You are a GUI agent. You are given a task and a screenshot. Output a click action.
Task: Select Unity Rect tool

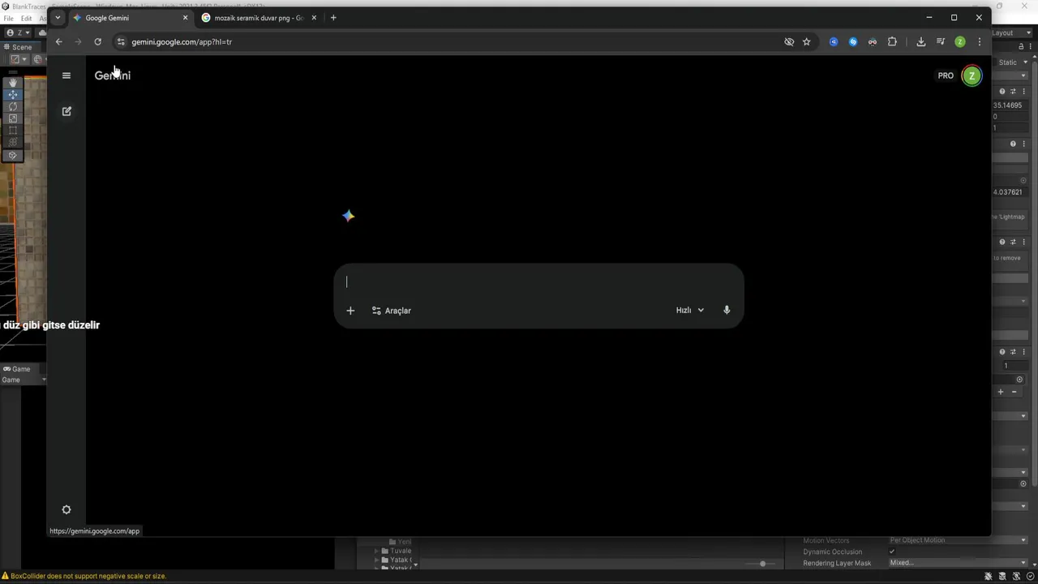13,131
